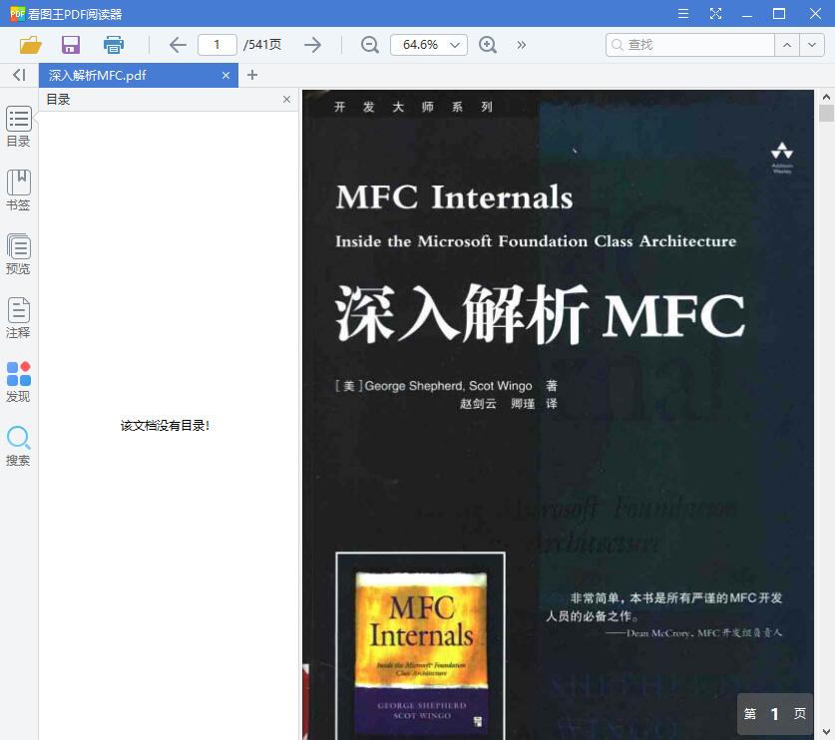Go to the next page arrow
The image size is (835, 740).
click(x=312, y=45)
